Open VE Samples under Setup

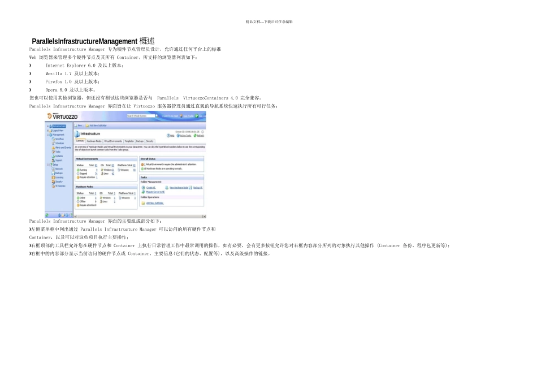coord(60,186)
